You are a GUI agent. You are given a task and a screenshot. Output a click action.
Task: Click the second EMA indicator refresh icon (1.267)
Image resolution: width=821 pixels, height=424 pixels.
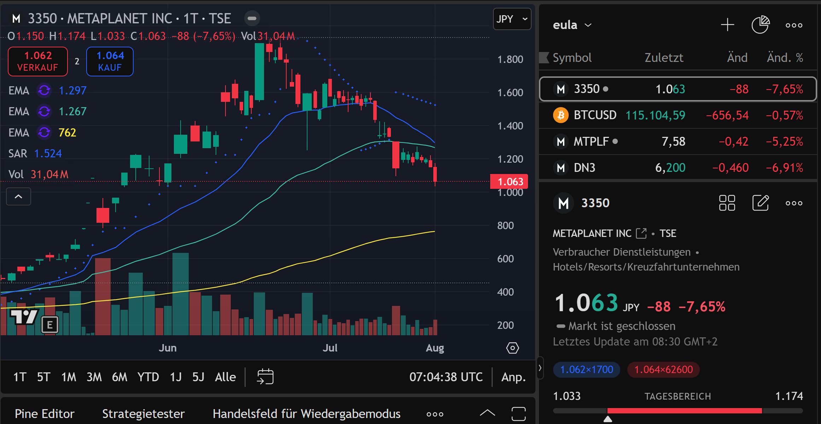coord(44,111)
